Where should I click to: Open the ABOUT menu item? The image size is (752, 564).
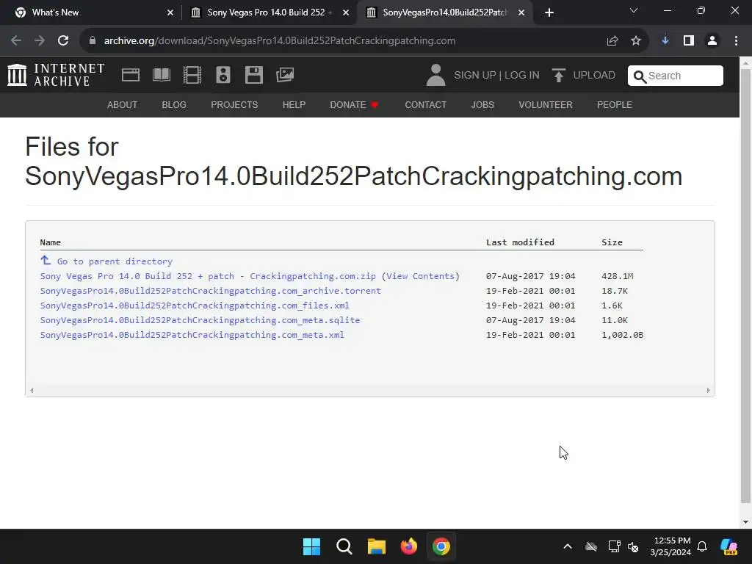(x=123, y=104)
